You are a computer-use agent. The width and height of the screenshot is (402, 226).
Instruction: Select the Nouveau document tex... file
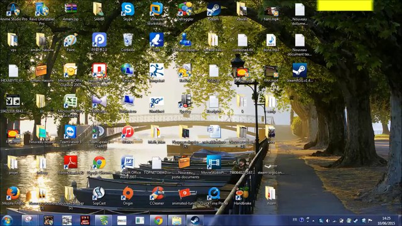click(x=300, y=45)
